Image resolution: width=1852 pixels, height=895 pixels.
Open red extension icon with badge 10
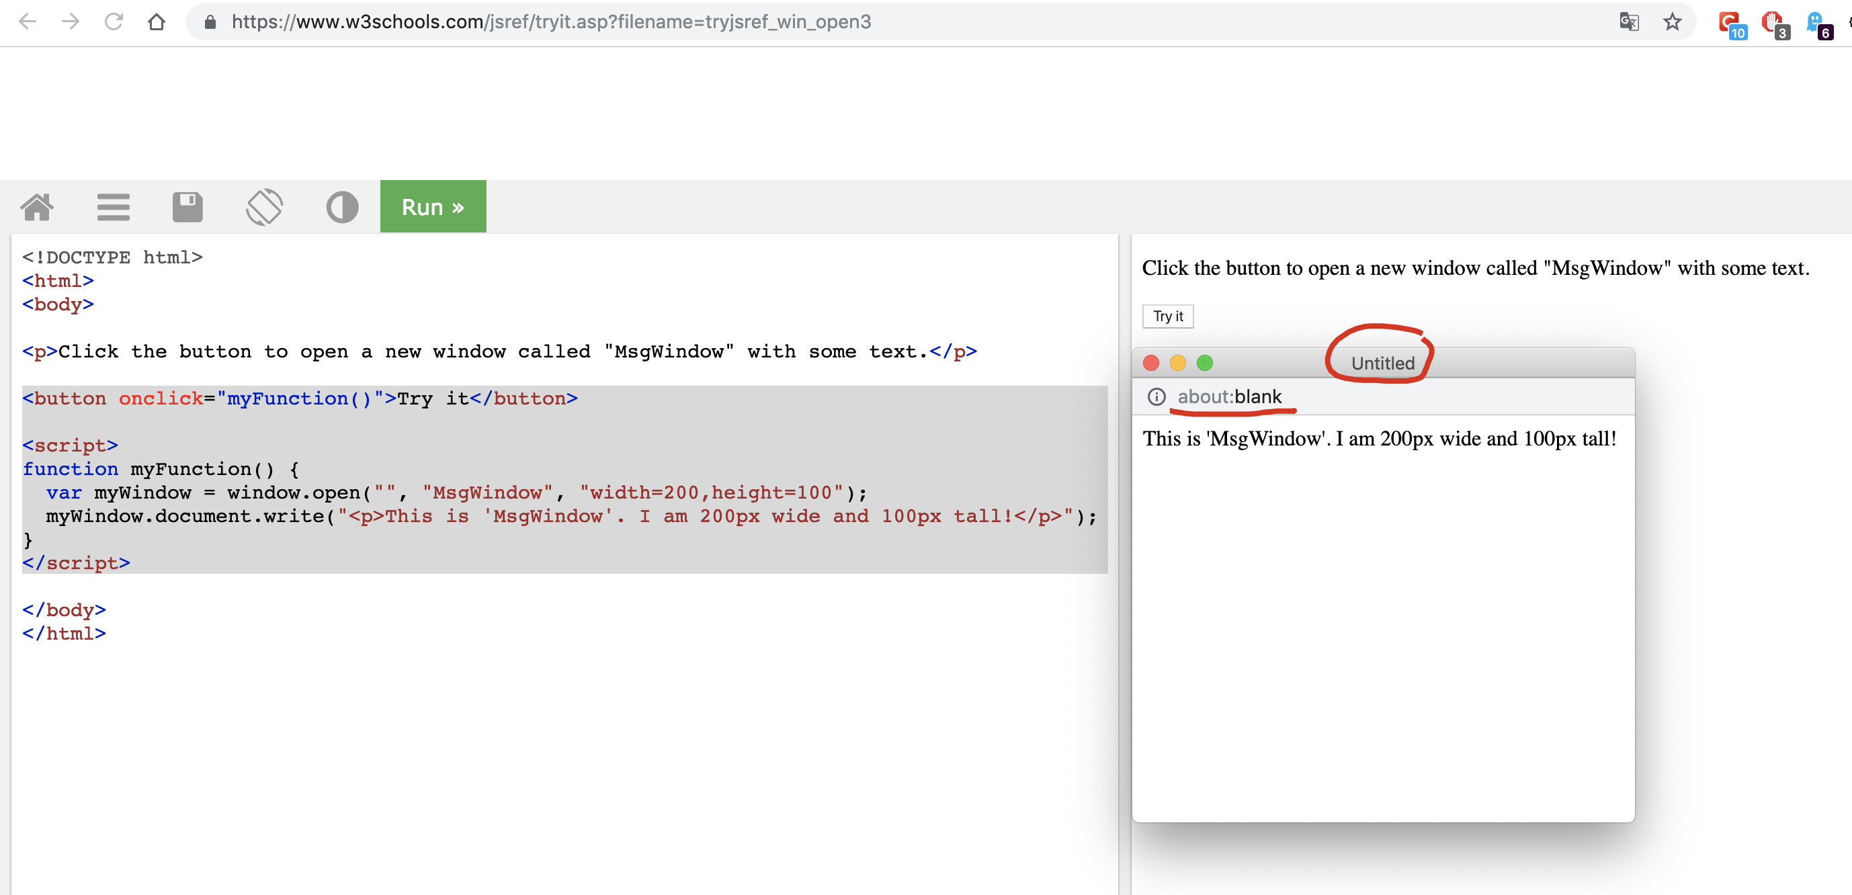point(1728,23)
